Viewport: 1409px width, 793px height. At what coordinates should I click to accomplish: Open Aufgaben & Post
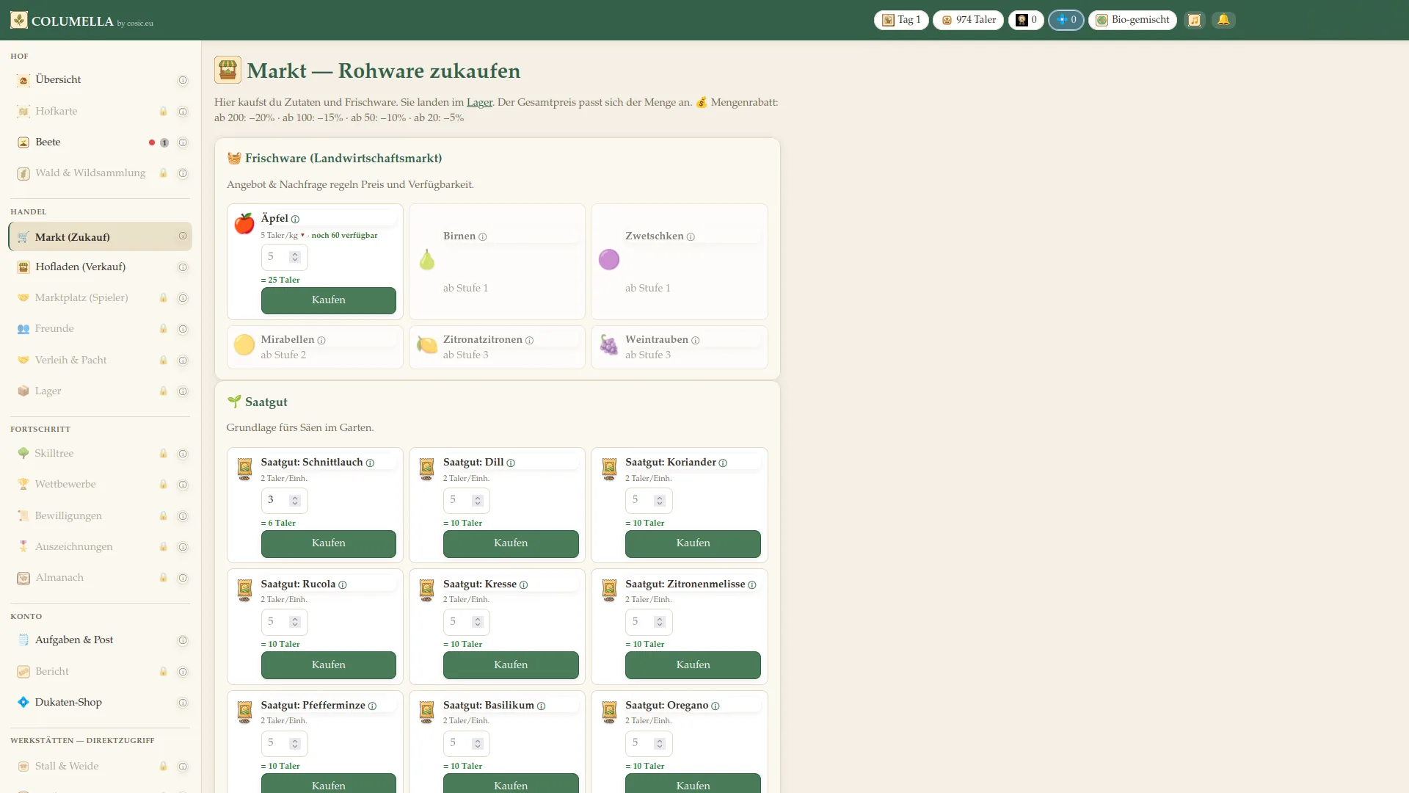101,640
